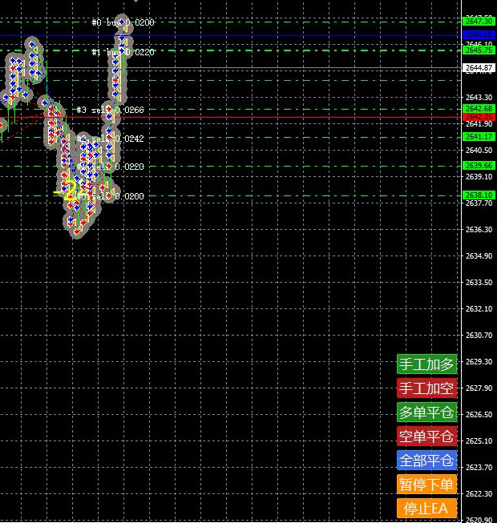
Task: Click the 手工加多 manual add long button
Action: pos(426,364)
